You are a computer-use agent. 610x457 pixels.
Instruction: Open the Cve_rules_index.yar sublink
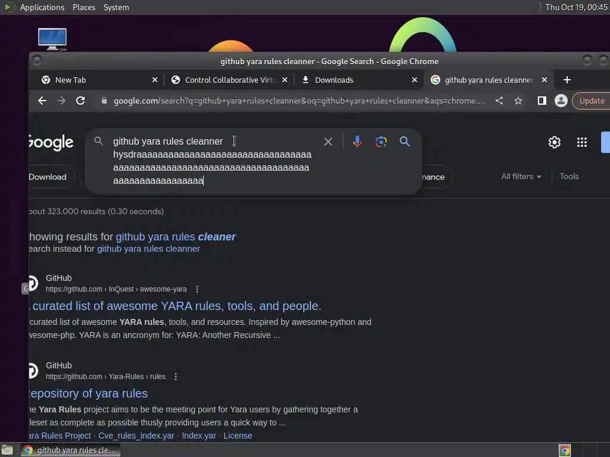click(x=136, y=436)
